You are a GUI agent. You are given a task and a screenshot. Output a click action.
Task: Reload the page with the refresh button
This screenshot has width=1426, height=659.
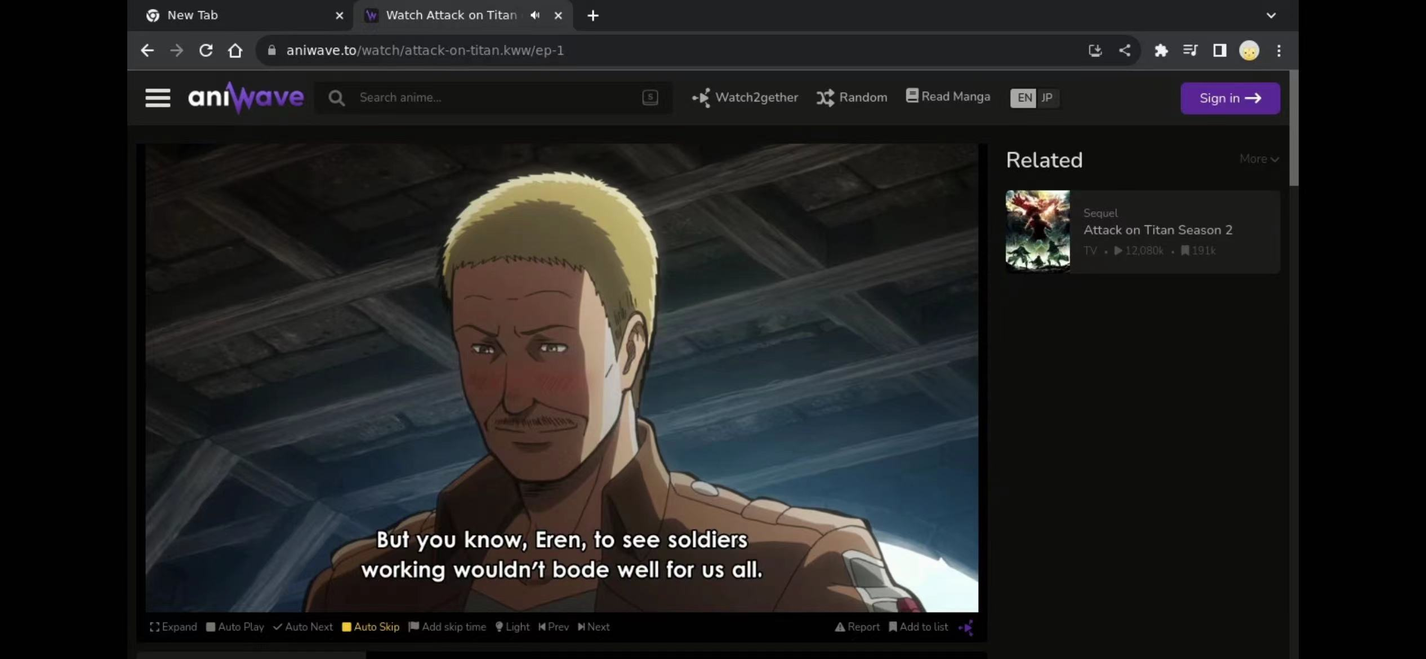206,51
